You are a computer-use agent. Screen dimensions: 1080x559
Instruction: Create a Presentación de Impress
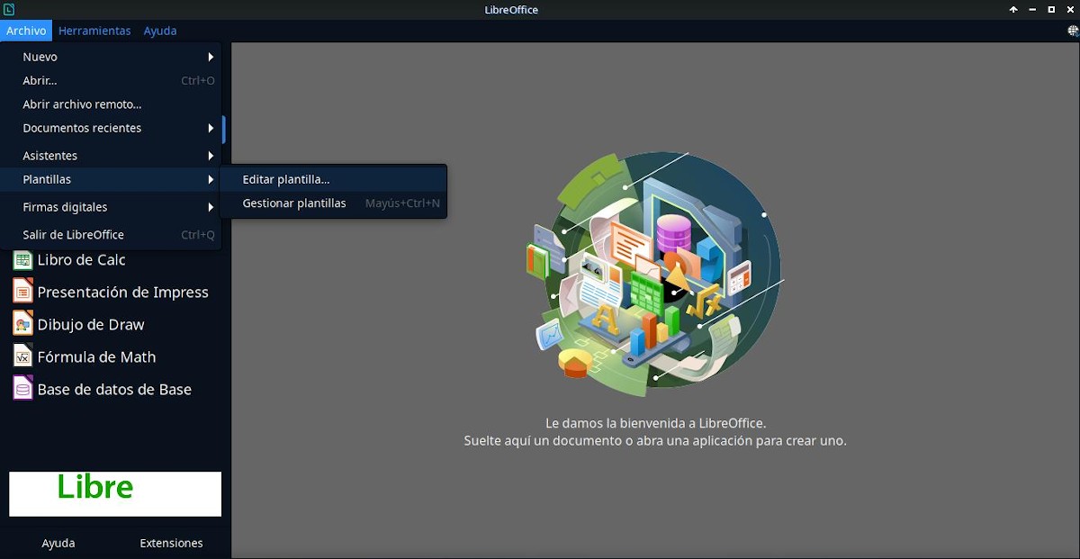[122, 293]
